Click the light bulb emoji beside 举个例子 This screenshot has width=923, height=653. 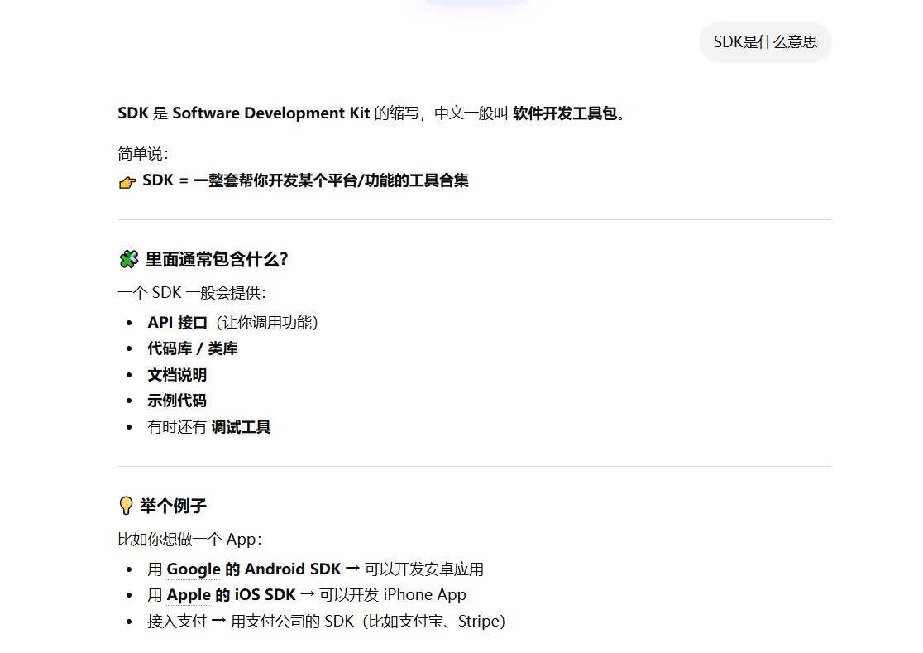point(126,506)
